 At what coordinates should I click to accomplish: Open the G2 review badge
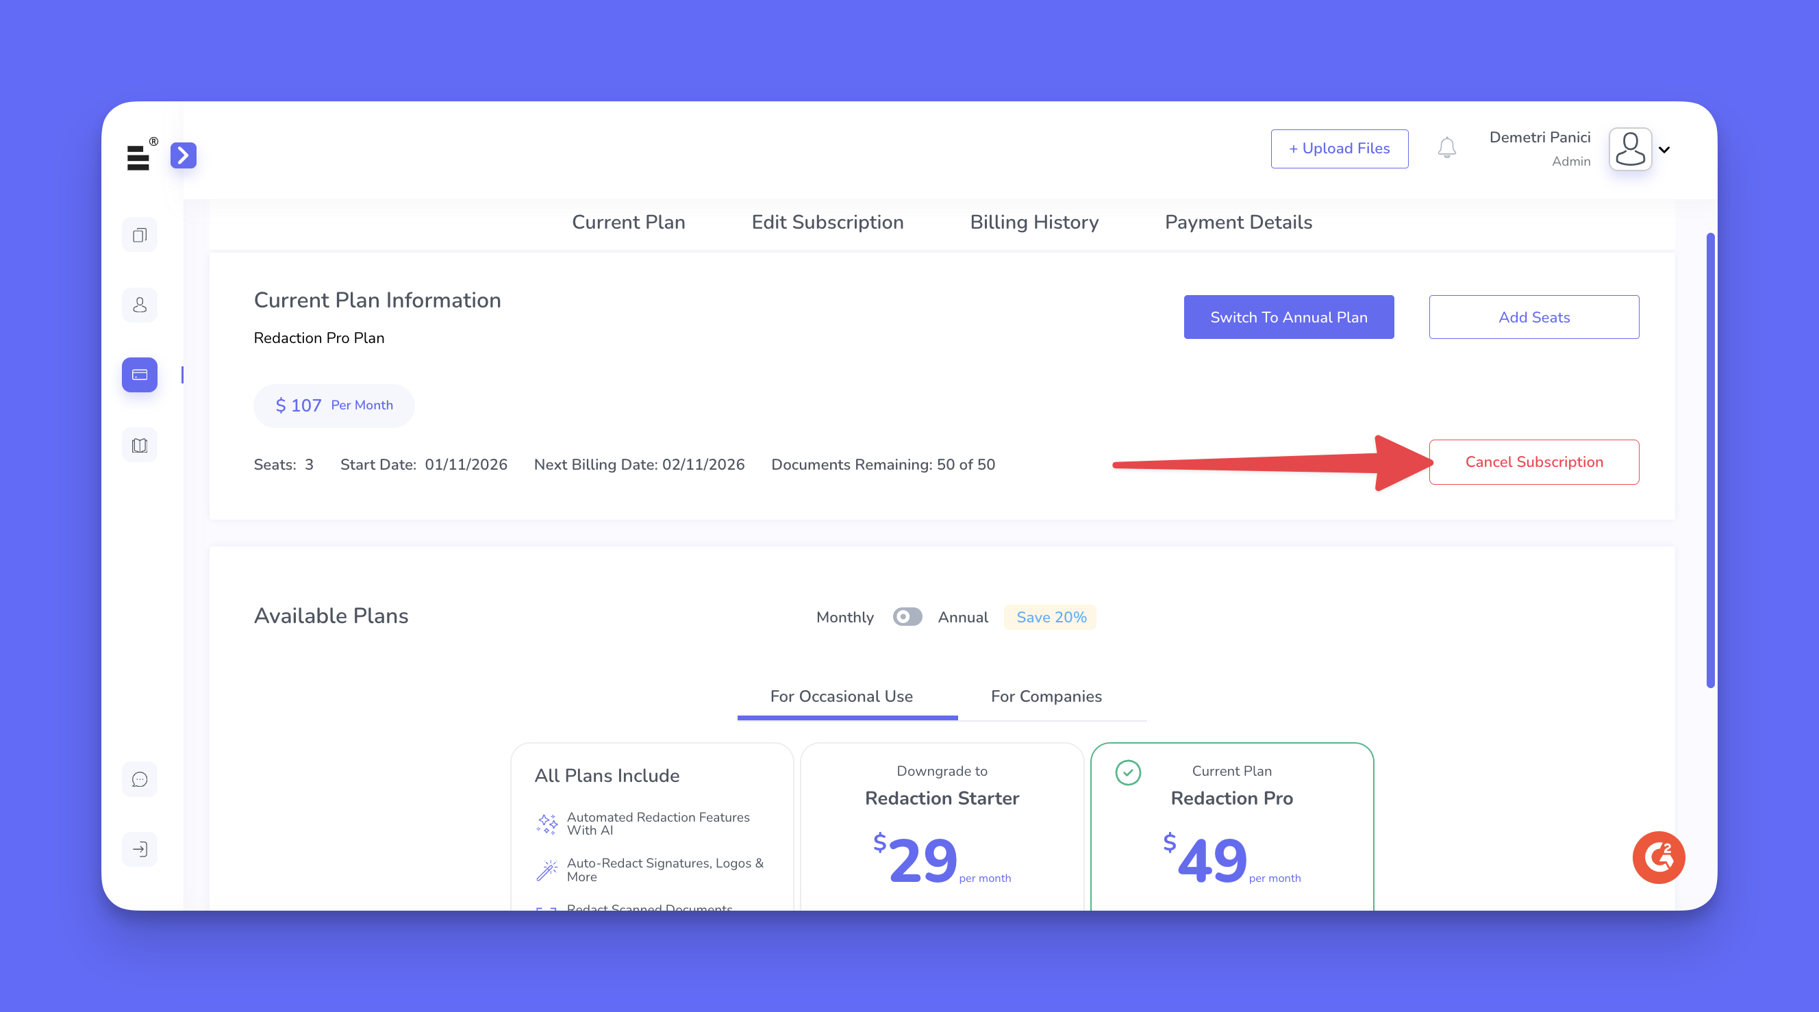pos(1658,857)
